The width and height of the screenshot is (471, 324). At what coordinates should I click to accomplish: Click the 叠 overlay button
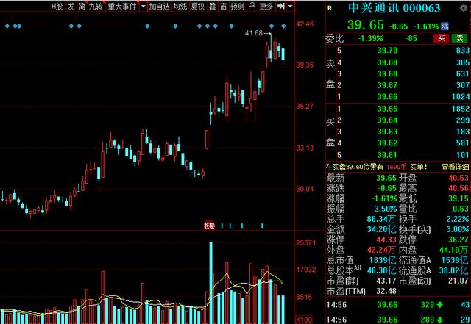213,7
